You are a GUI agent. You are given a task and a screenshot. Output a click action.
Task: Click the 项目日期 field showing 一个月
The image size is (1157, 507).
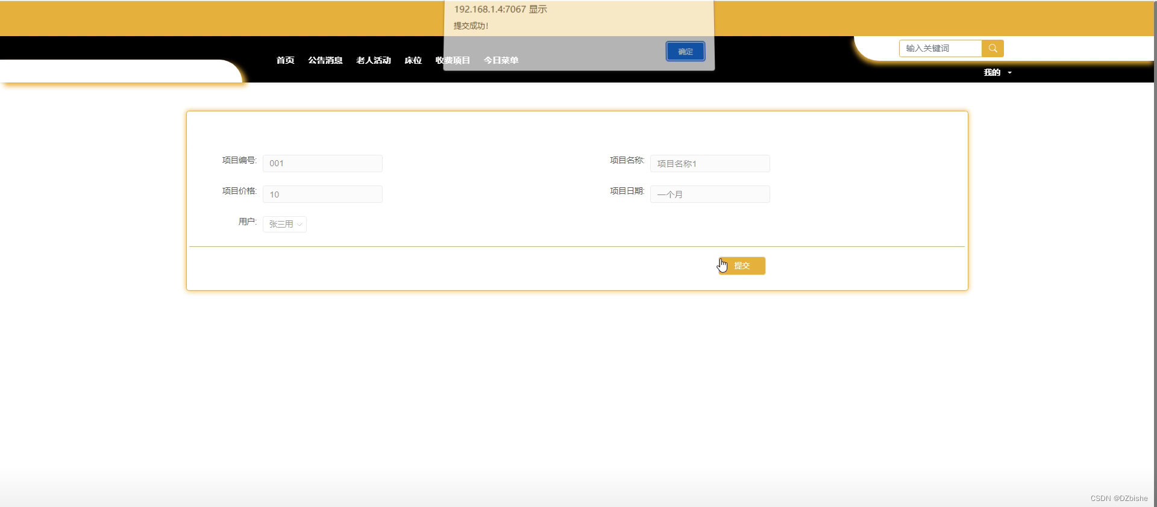710,194
